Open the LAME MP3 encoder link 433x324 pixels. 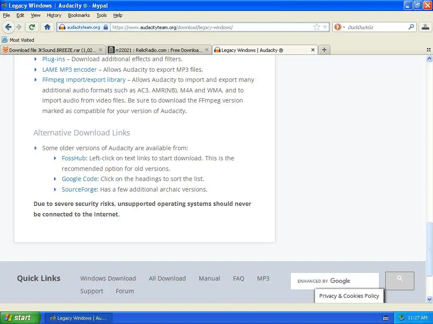pyautogui.click(x=69, y=70)
